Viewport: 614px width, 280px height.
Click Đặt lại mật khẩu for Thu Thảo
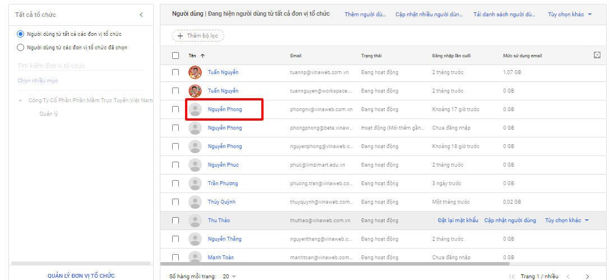pos(458,221)
